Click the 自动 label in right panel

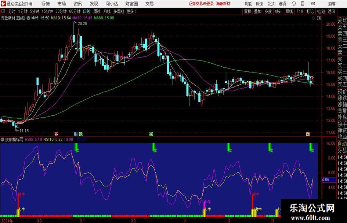pyautogui.click(x=342, y=144)
